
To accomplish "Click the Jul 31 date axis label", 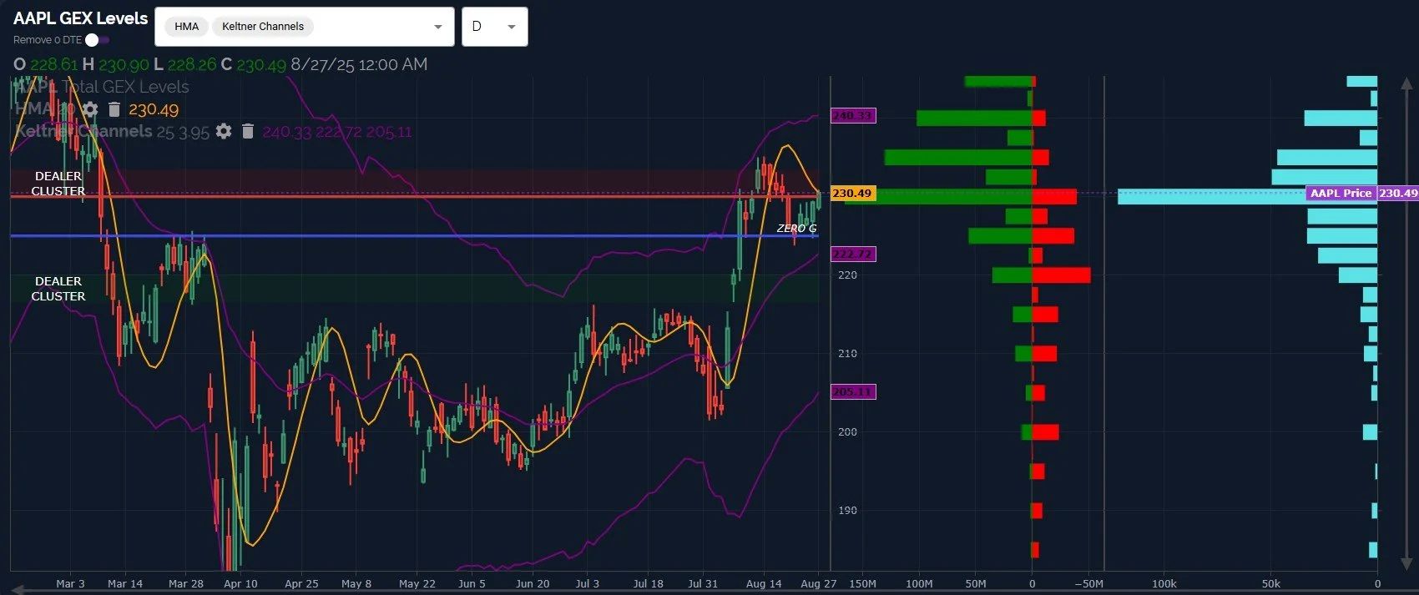I will [x=703, y=583].
